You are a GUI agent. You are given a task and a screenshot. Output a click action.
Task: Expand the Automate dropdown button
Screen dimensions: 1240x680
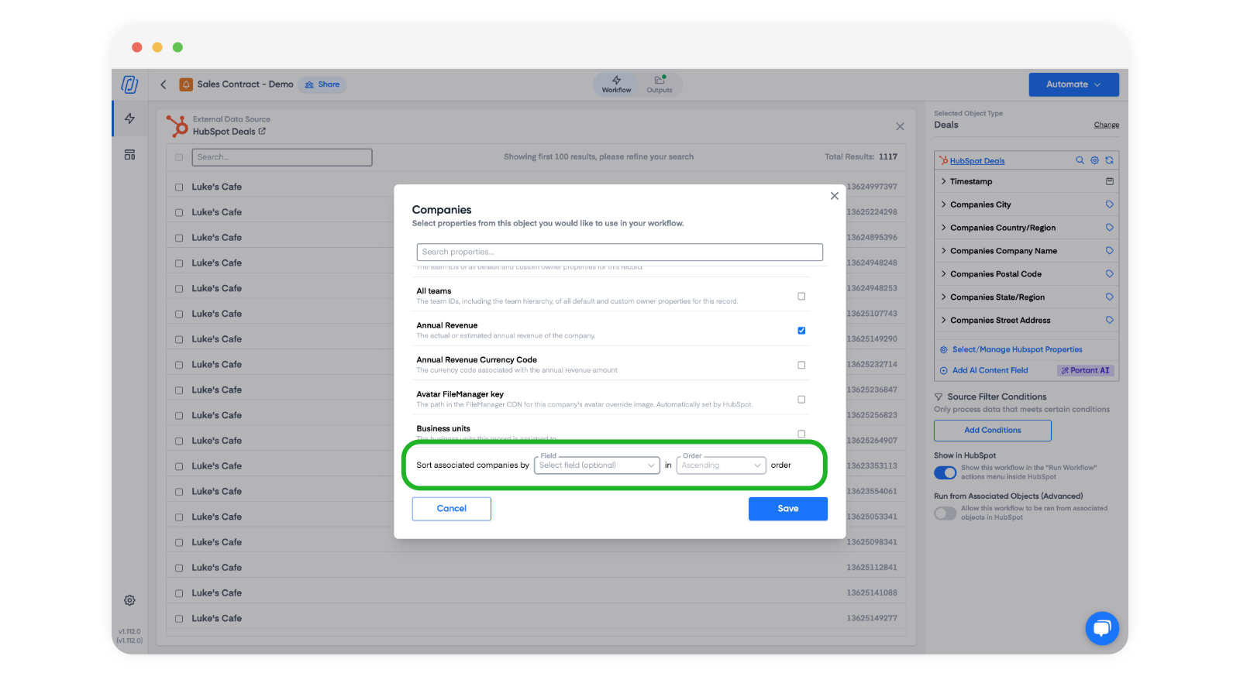coord(1073,84)
